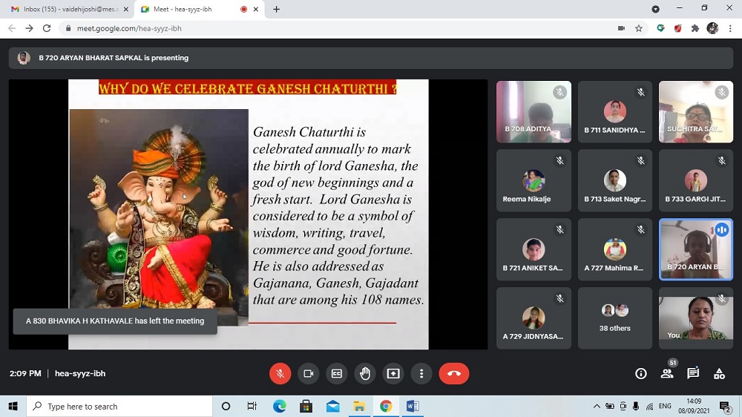This screenshot has height=417, width=742.
Task: Show hidden system tray icons
Action: (597, 407)
